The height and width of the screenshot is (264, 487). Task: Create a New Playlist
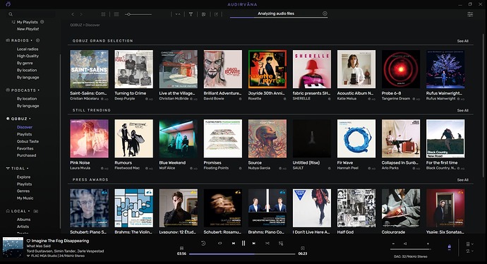[x=28, y=29]
